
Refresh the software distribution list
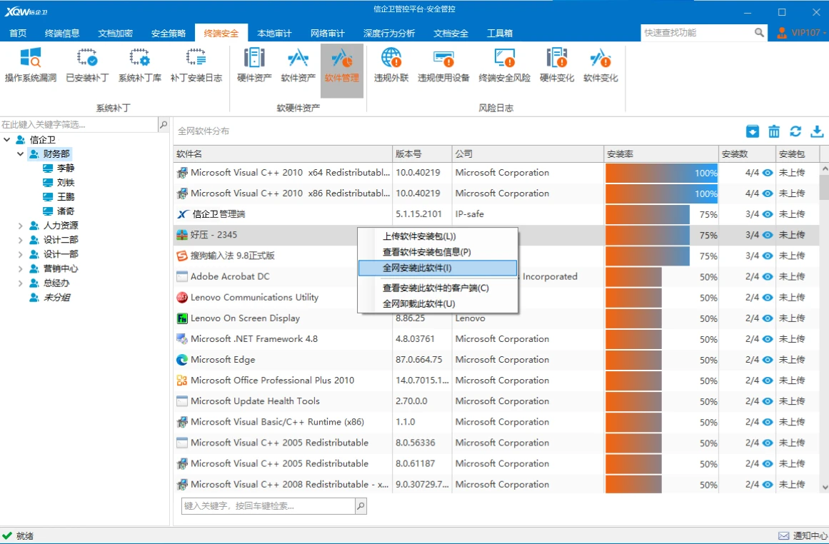click(x=795, y=131)
